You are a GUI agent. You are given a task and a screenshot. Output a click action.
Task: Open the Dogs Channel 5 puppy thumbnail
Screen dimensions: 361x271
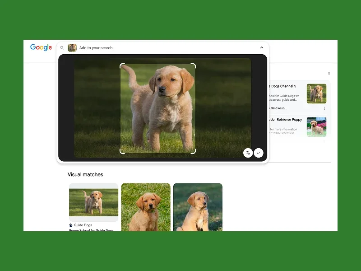coord(317,93)
